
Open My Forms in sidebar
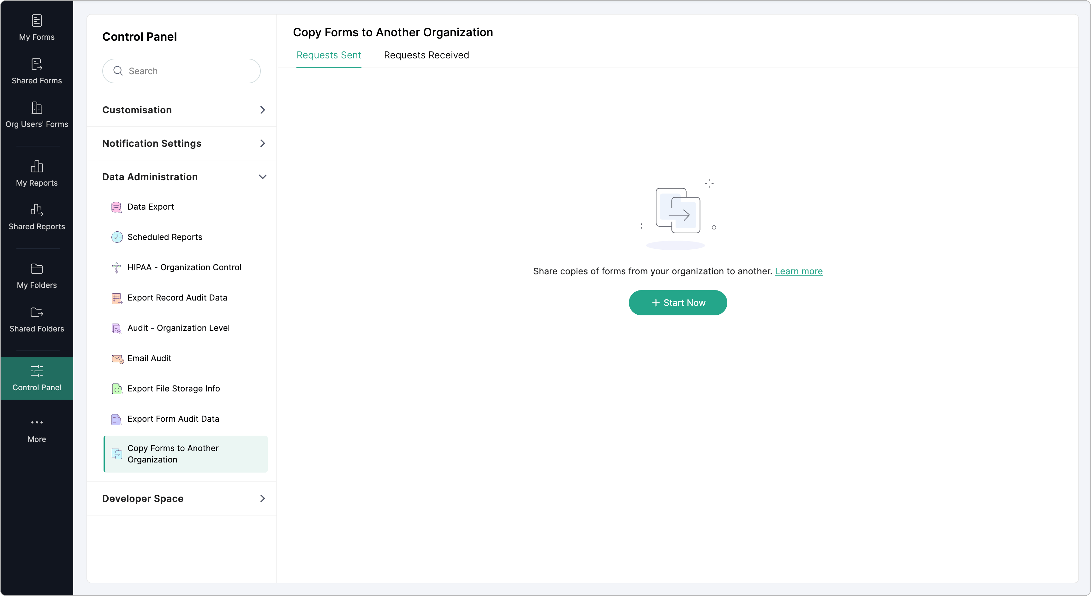point(37,27)
